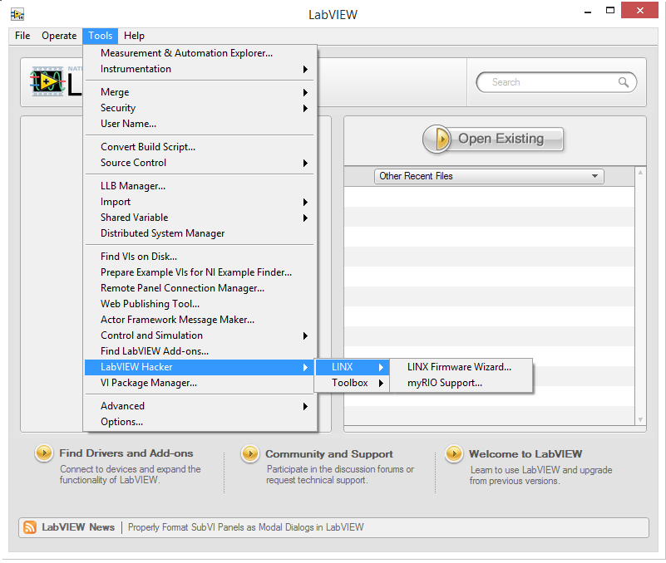Launch LINX Firmware Wizard...
The width and height of the screenshot is (666, 563).
pyautogui.click(x=461, y=367)
